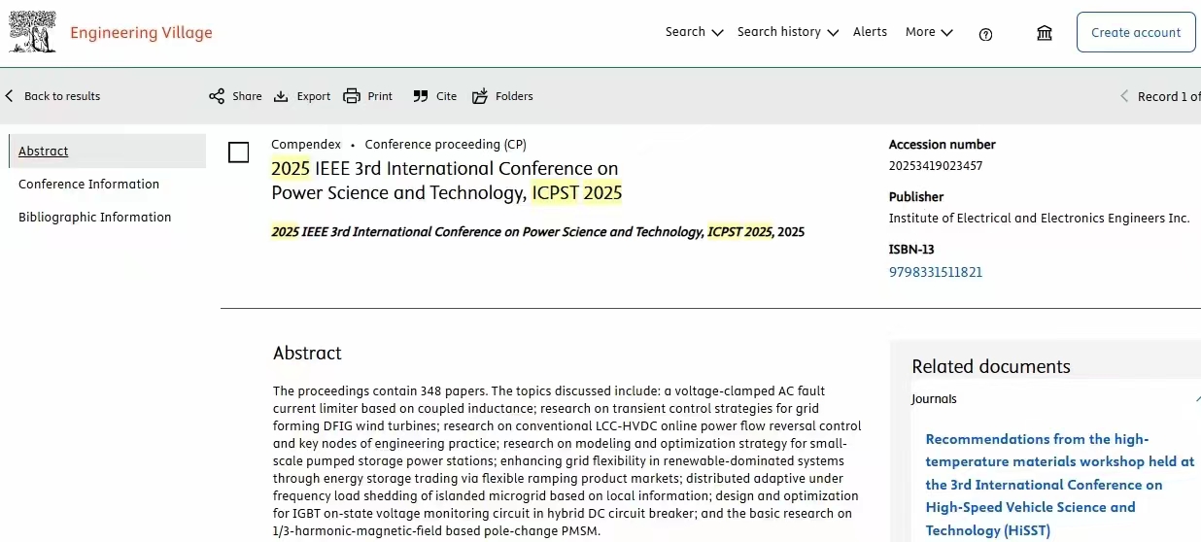Jump to Bibliographic Information section
Viewport: 1201px width, 542px height.
pos(94,218)
